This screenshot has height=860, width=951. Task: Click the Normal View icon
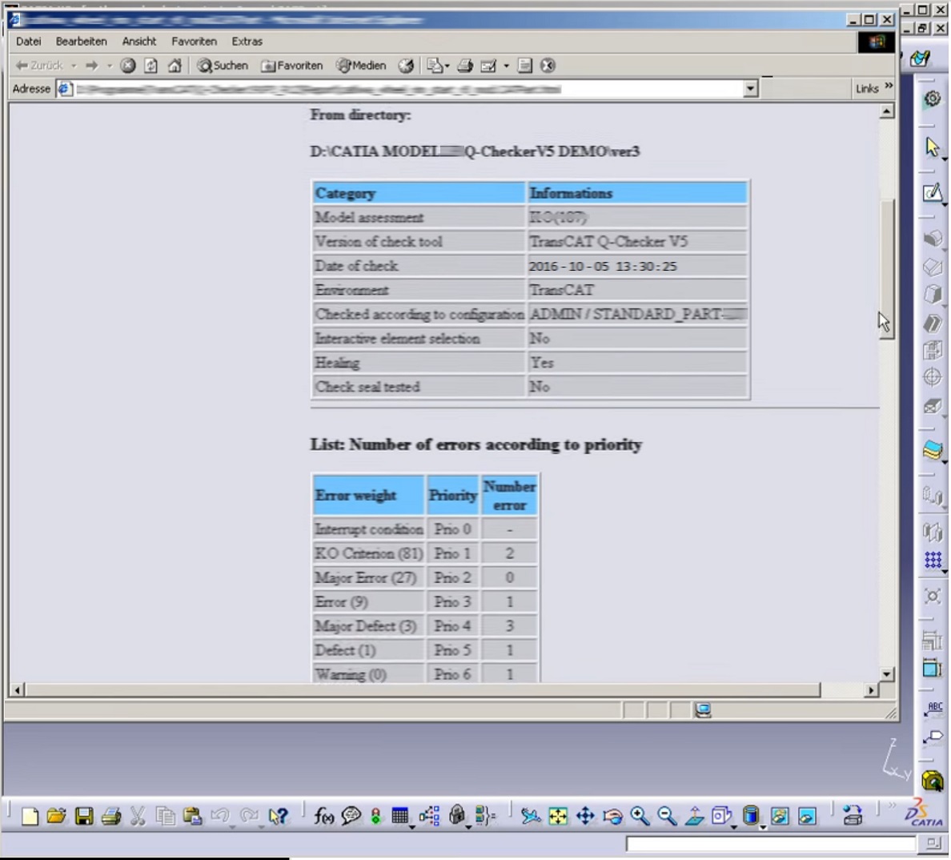[695, 816]
